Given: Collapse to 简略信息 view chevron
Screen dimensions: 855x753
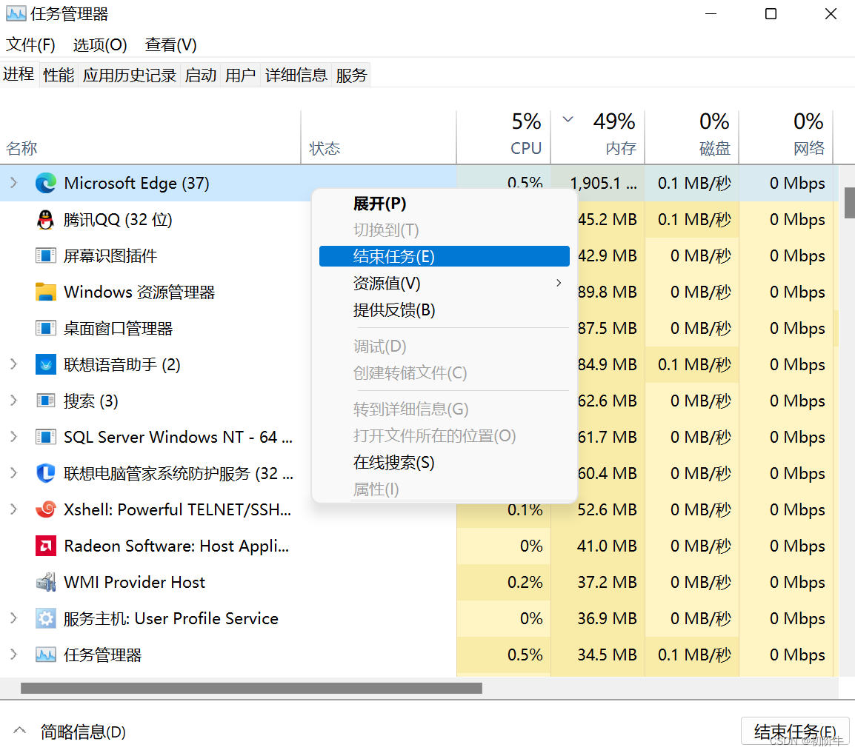Looking at the screenshot, I should tap(19, 731).
